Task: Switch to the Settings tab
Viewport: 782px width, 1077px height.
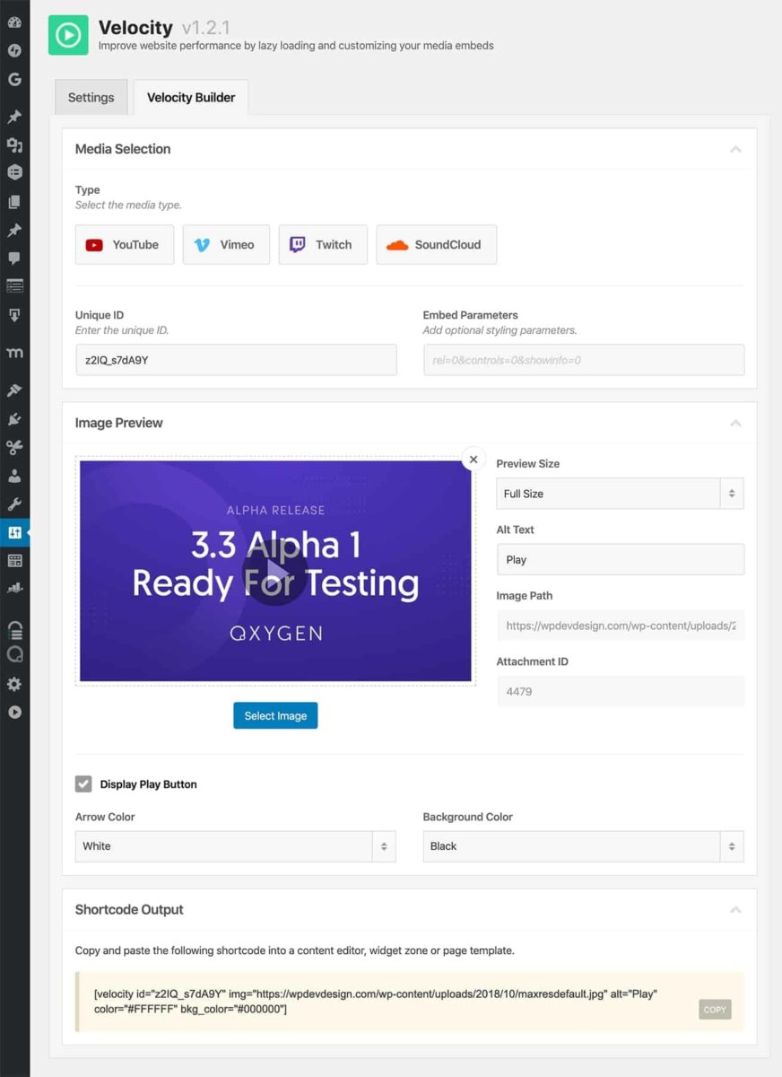Action: point(91,98)
